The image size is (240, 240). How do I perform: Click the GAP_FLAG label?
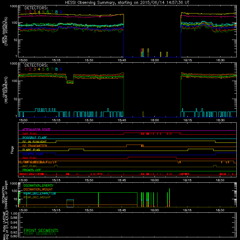pyautogui.click(x=29, y=133)
